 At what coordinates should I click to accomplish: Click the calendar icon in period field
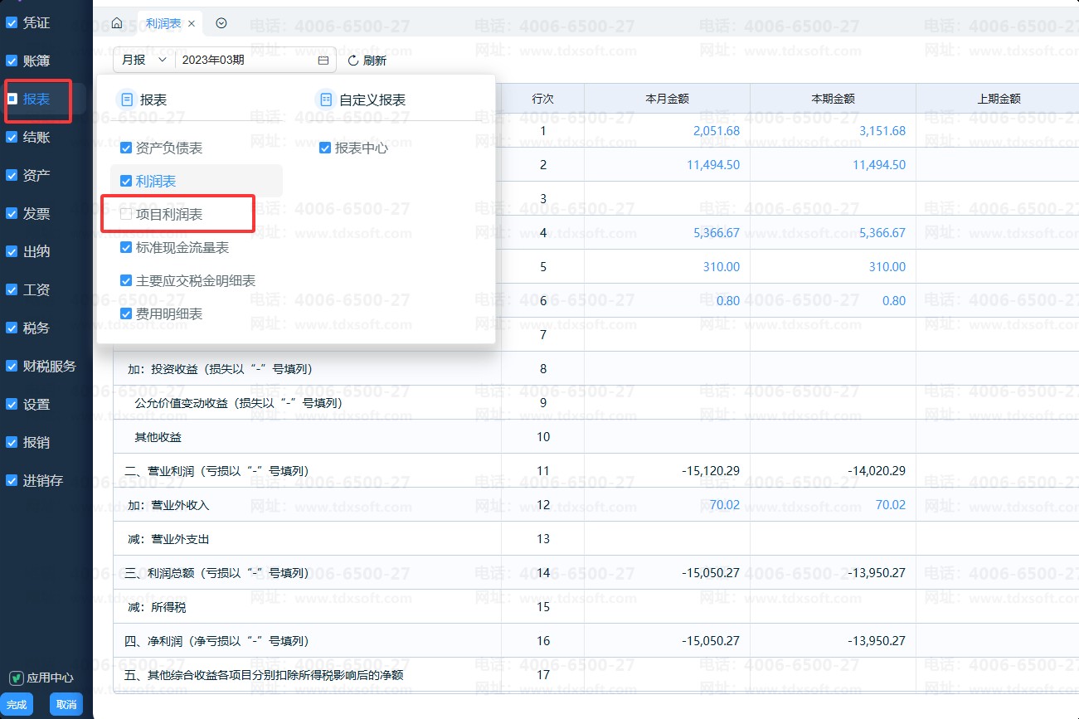323,61
